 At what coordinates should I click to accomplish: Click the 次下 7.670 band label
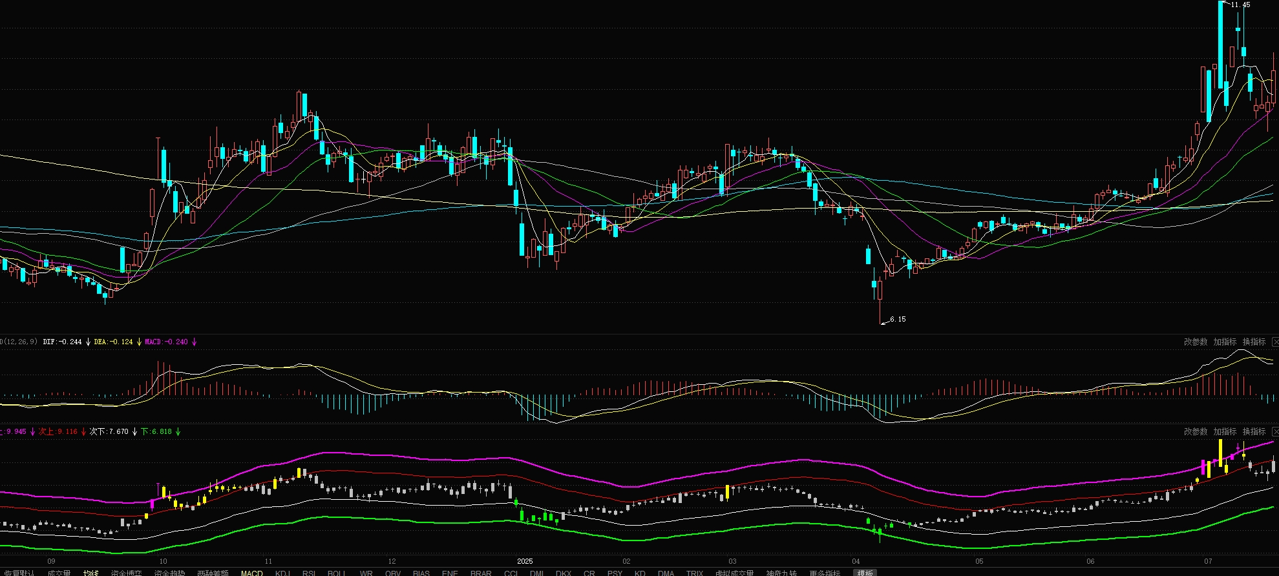tap(109, 431)
